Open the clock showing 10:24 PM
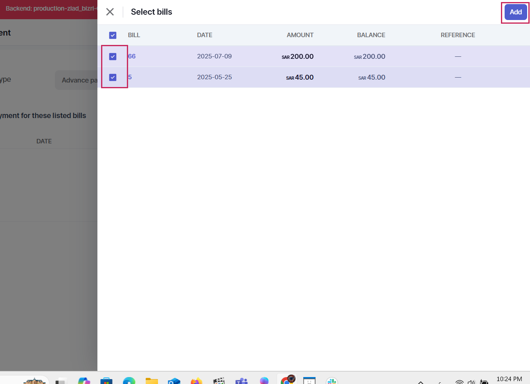The height and width of the screenshot is (384, 530). (x=509, y=379)
